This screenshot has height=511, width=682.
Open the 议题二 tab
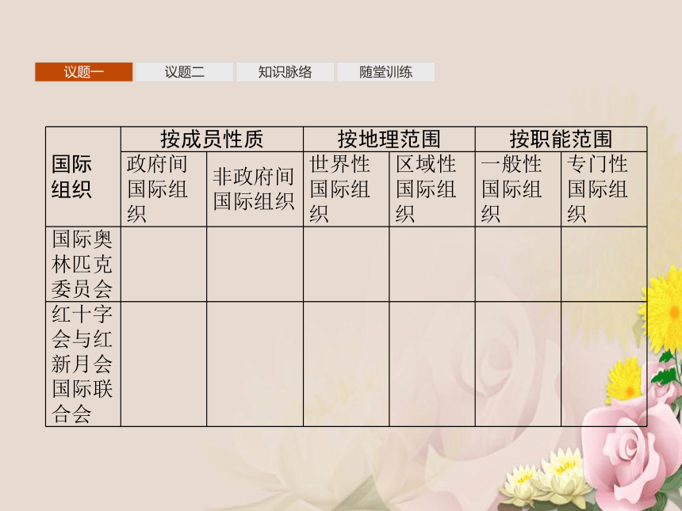(x=185, y=71)
